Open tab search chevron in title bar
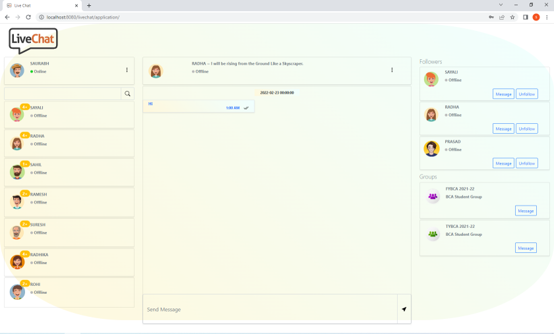The image size is (554, 334). (x=501, y=5)
